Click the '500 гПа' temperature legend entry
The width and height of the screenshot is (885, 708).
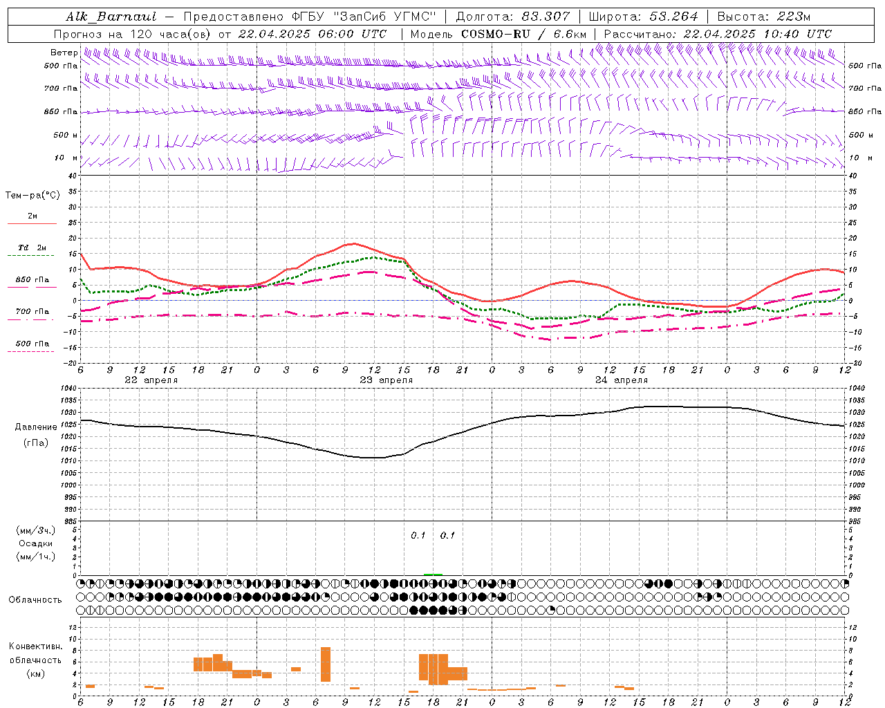32,343
